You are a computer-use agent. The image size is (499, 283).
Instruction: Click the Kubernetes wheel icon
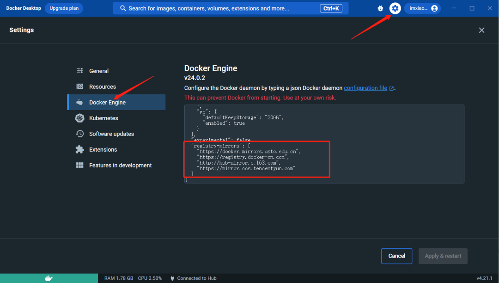point(79,118)
